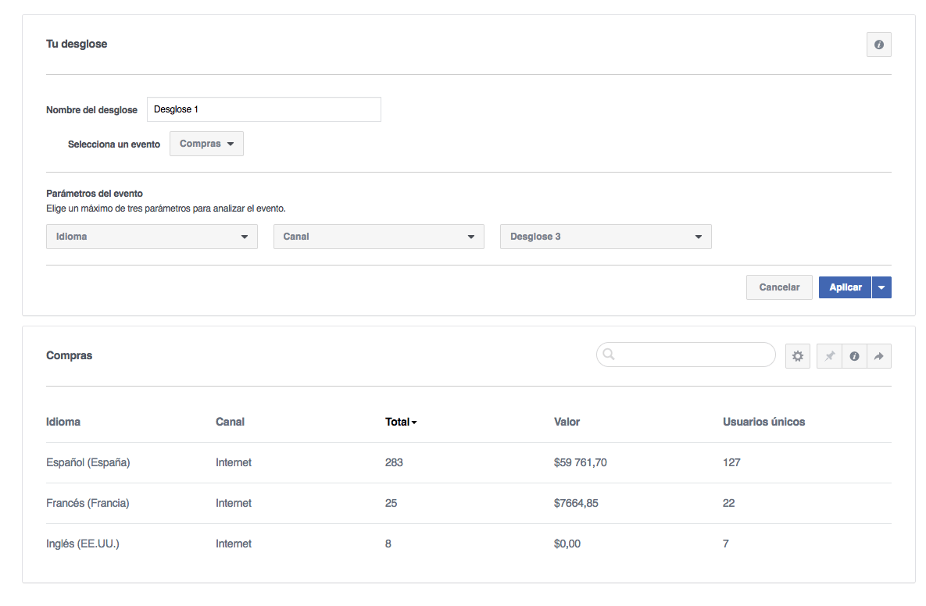Click the total 25 in Francés row
This screenshot has height=606, width=926.
(x=391, y=504)
